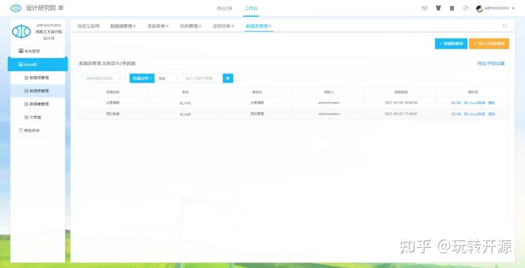Viewport: 525px width, 268px height.
Task: Switch to the 办公OA top menu
Action: (224, 8)
